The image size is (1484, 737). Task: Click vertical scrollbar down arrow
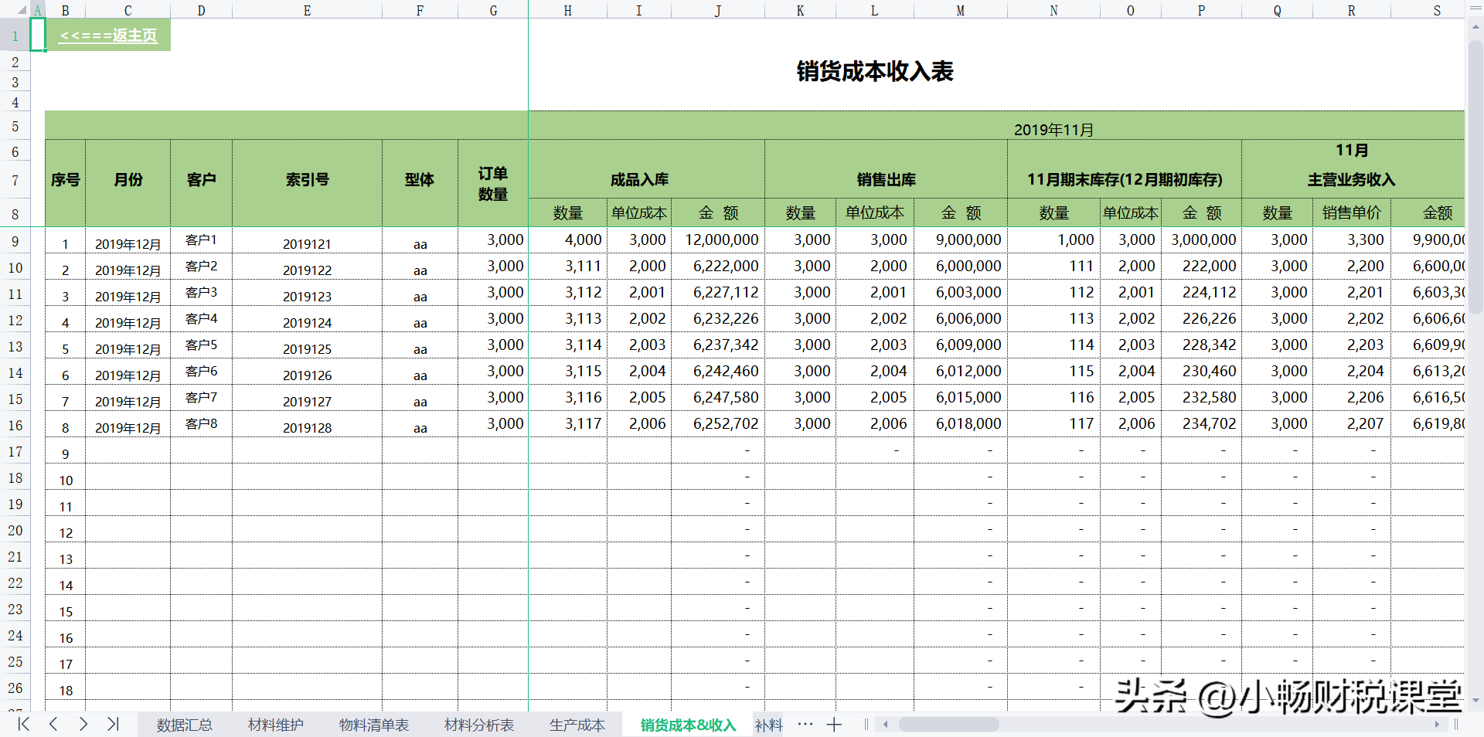1475,700
